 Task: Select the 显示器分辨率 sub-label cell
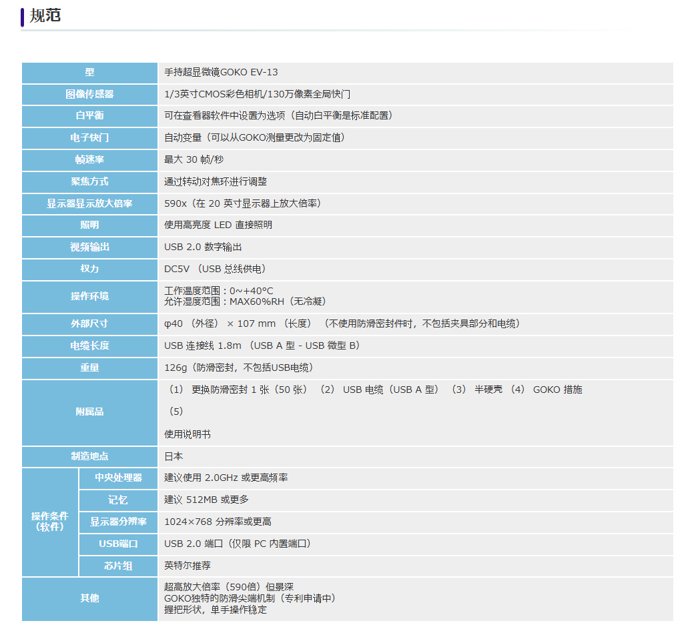click(119, 522)
